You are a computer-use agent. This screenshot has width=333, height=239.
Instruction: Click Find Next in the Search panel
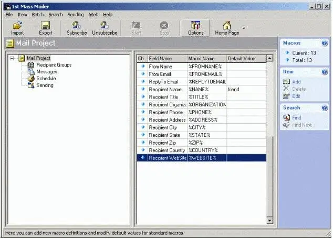(x=302, y=125)
